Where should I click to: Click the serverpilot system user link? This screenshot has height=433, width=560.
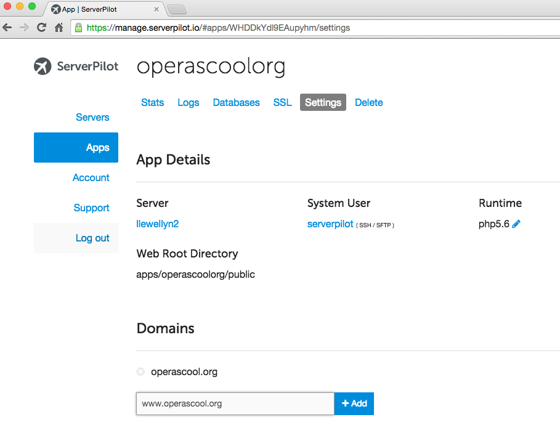tap(330, 224)
